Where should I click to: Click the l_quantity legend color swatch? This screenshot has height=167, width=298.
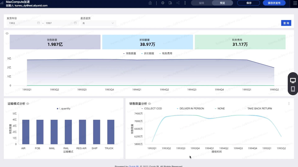pyautogui.click(x=58, y=109)
